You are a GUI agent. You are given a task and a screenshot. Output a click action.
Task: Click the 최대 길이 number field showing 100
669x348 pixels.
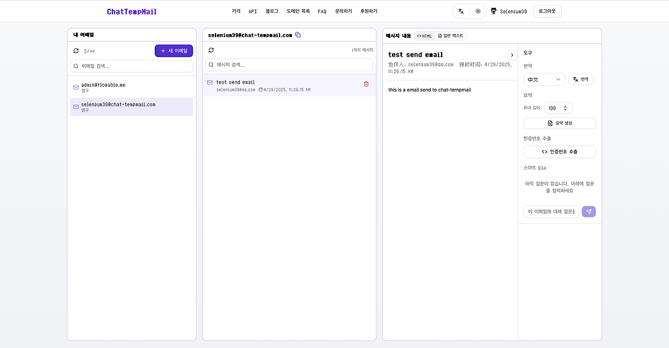558,108
